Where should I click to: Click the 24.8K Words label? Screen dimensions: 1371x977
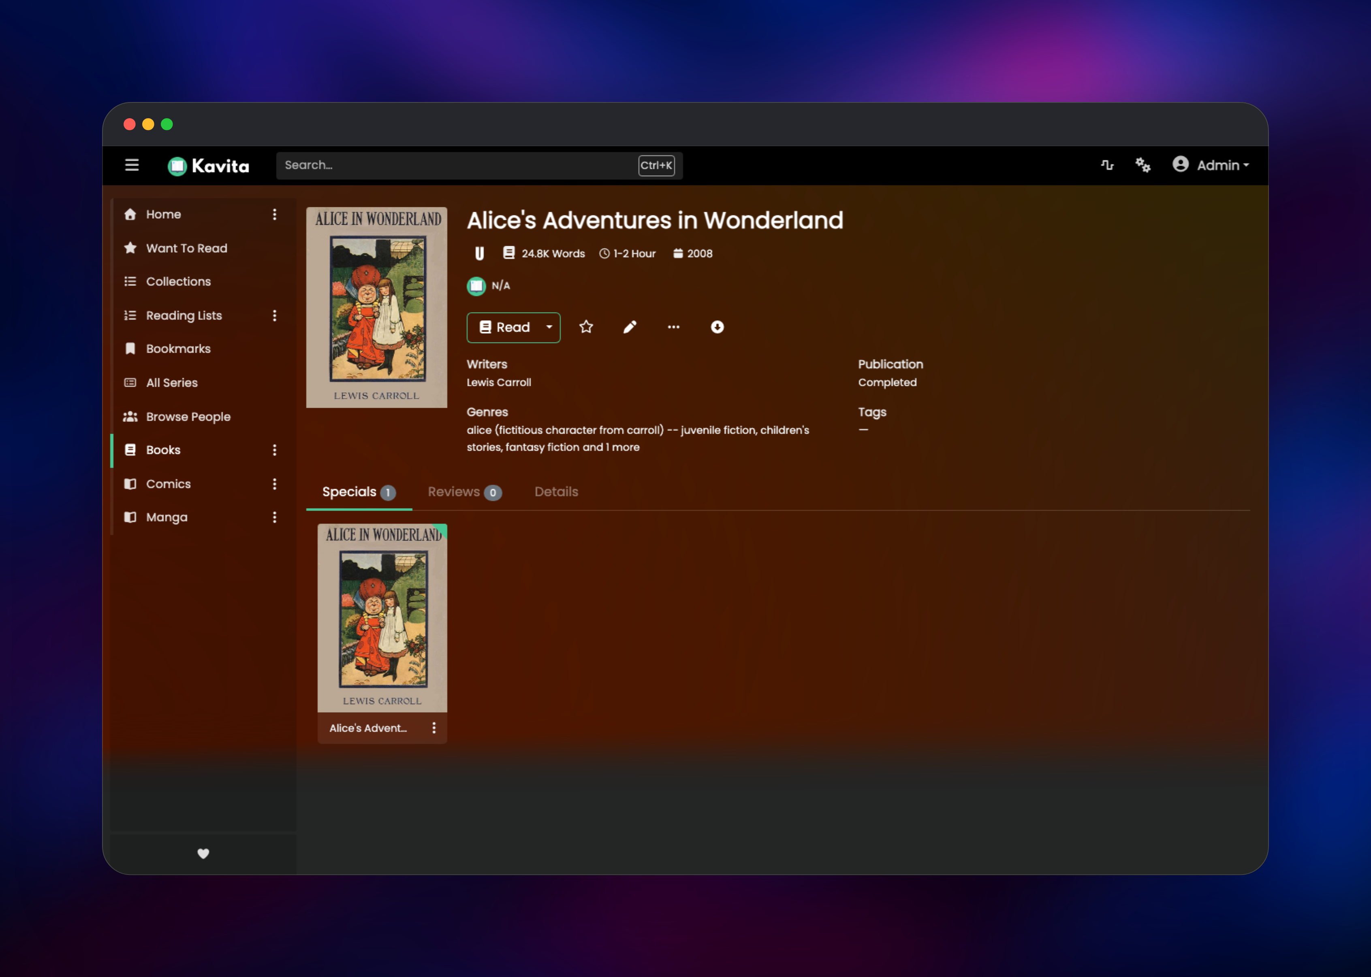553,253
